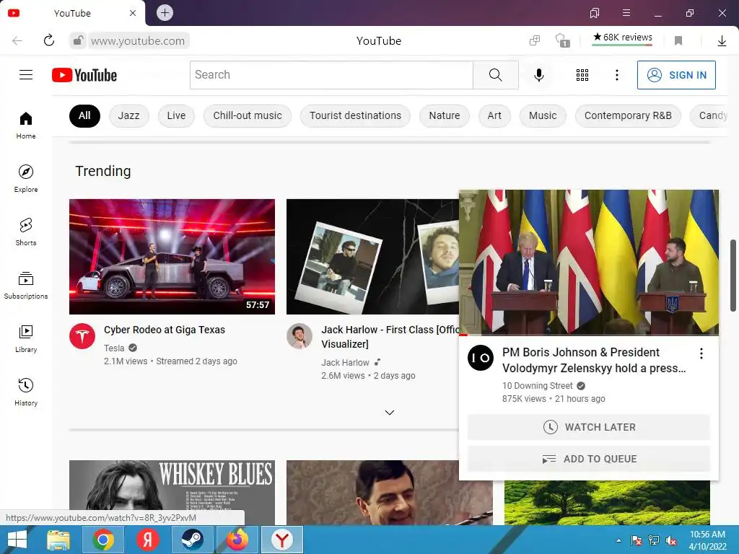Open new tab with the plus button

(x=165, y=13)
